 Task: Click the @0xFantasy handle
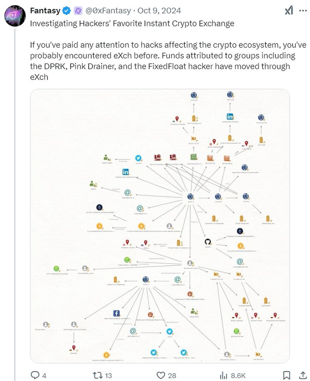tap(108, 11)
